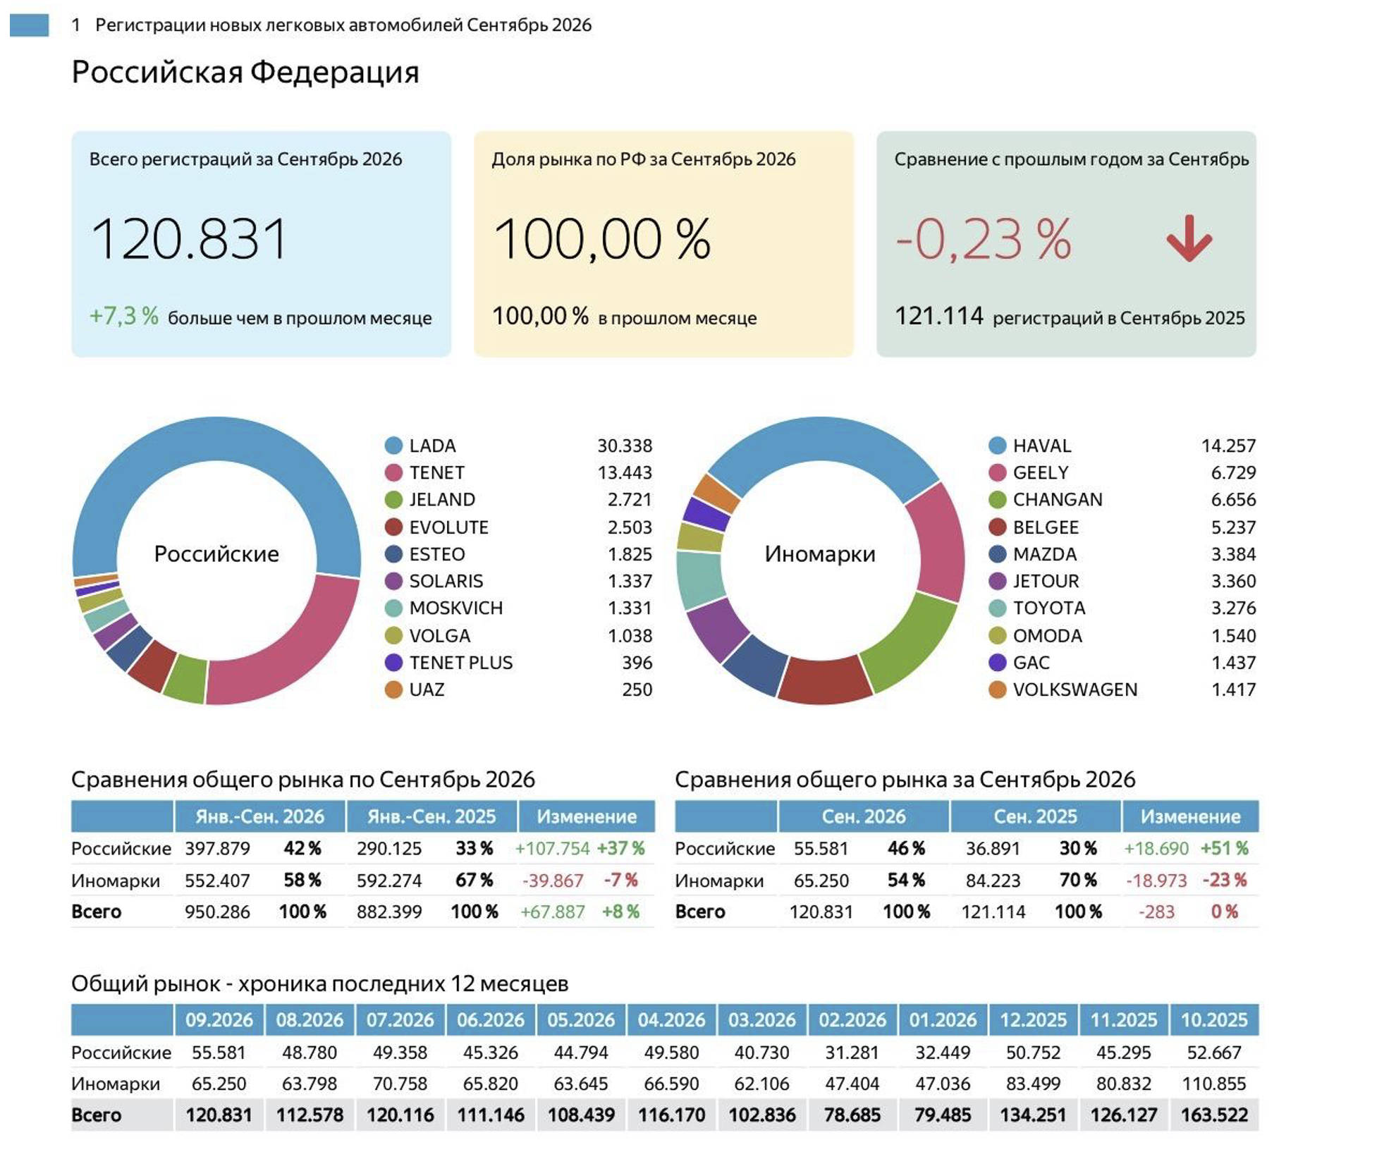This screenshot has width=1396, height=1152.
Task: Click the green JELAND legend dot
Action: coord(393,500)
